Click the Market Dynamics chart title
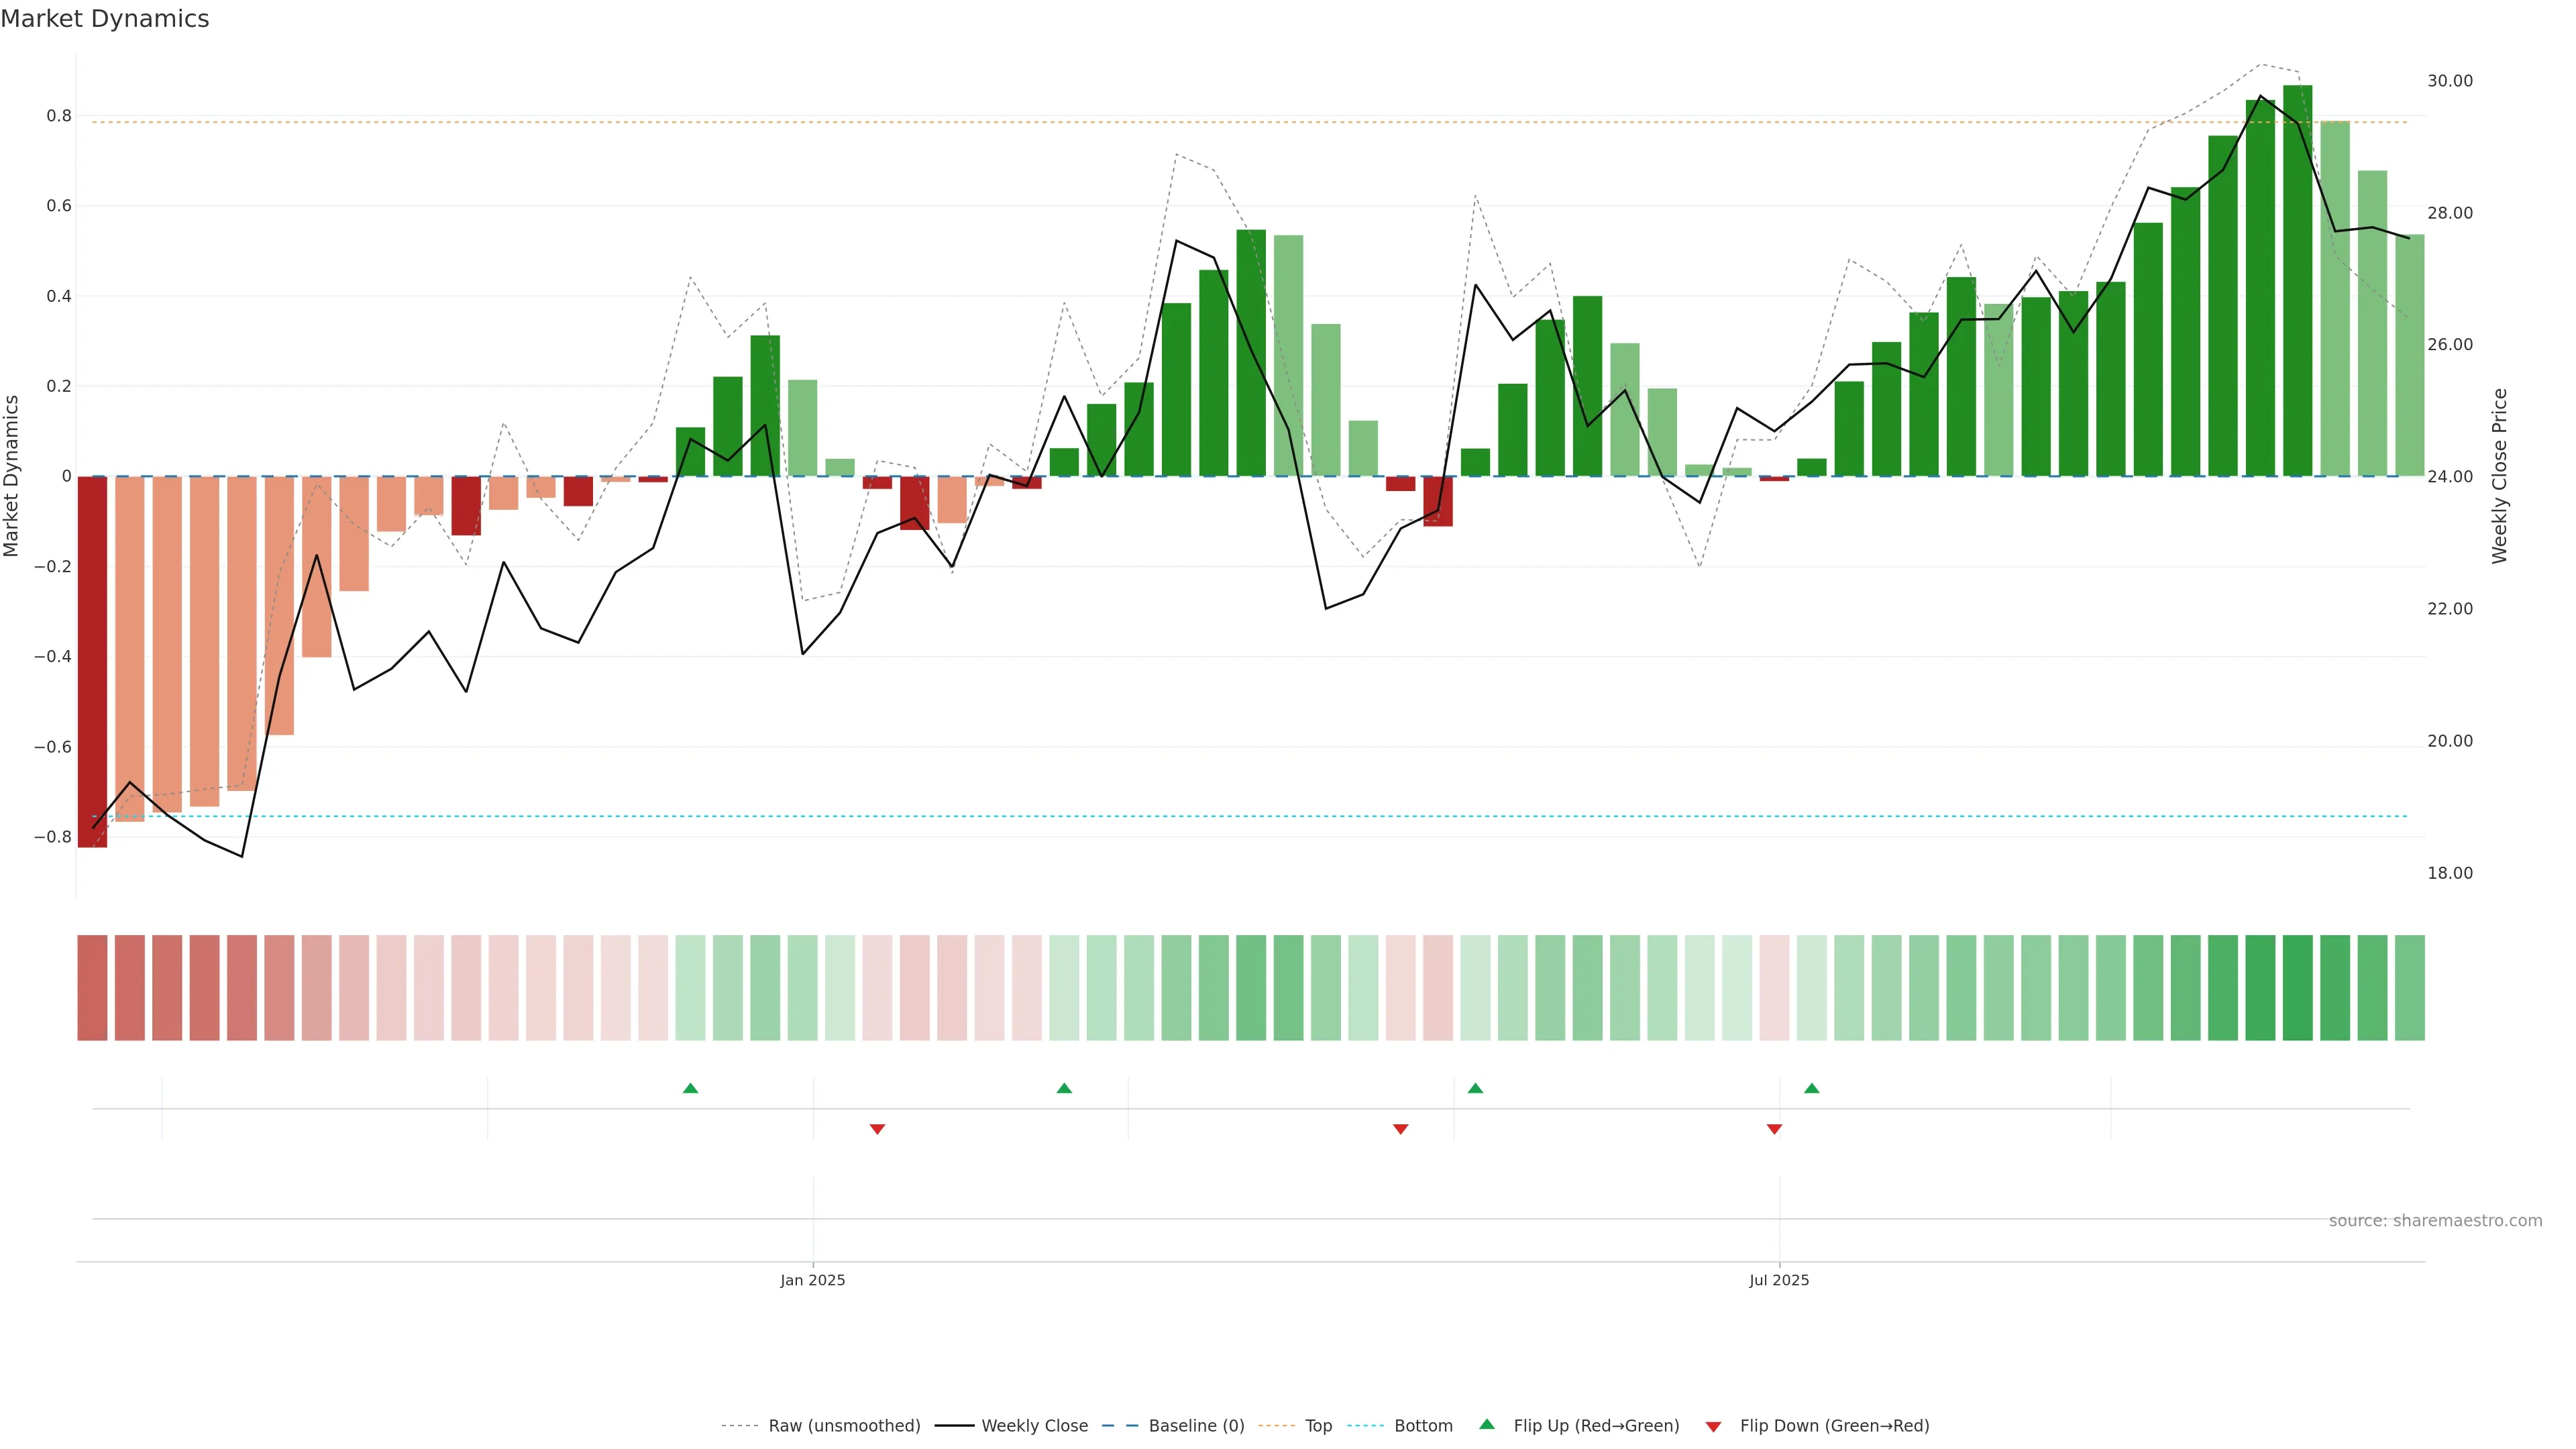 pyautogui.click(x=105, y=19)
